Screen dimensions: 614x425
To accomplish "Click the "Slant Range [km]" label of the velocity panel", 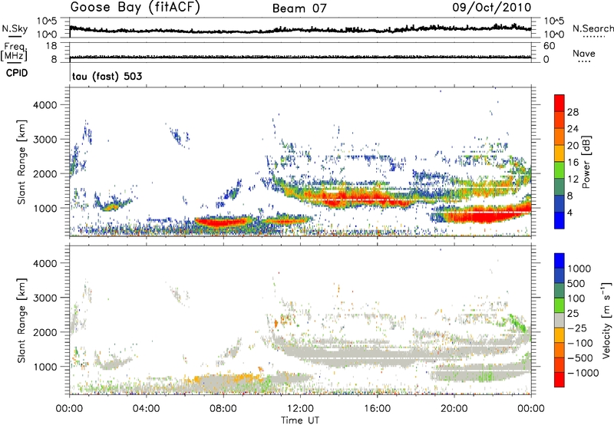I will [x=21, y=320].
